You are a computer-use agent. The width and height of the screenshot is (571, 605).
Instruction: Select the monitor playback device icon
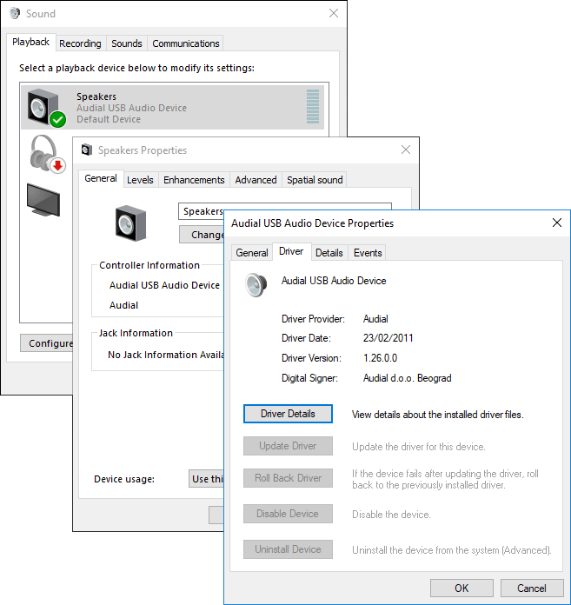click(43, 200)
